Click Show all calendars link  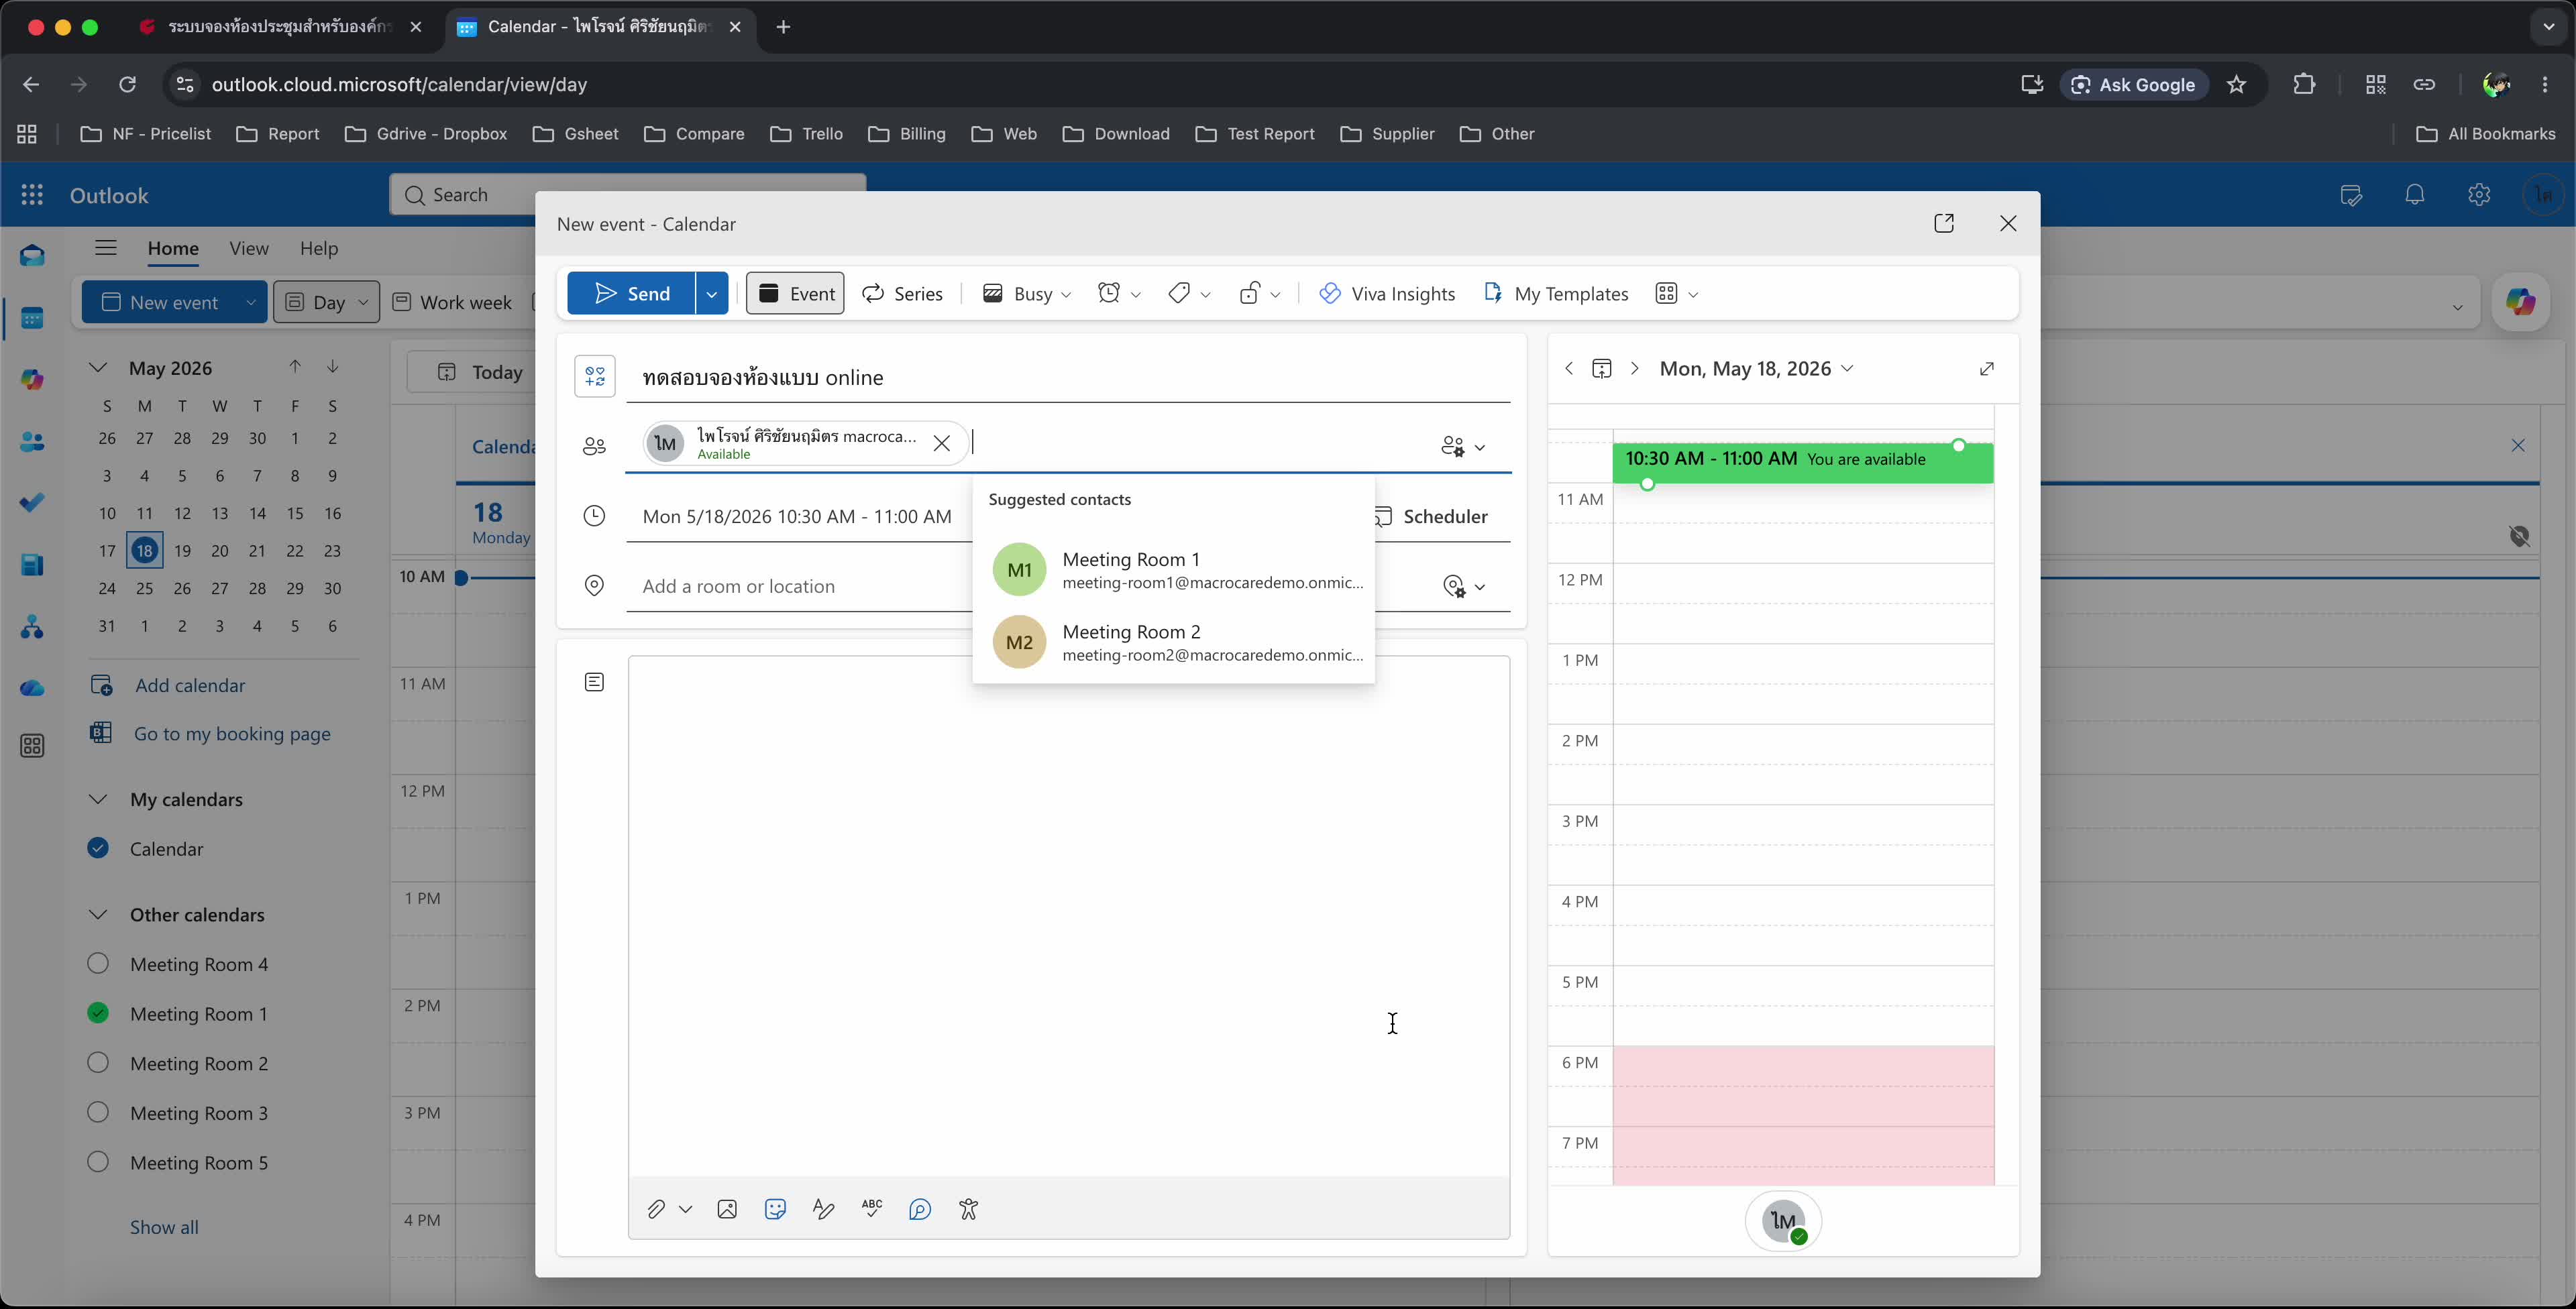tap(164, 1227)
